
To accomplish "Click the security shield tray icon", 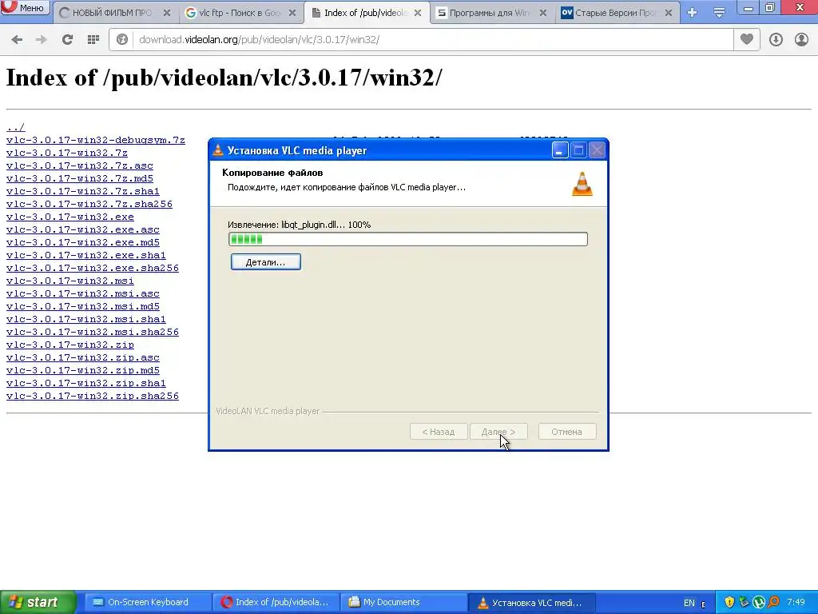I will 729,603.
